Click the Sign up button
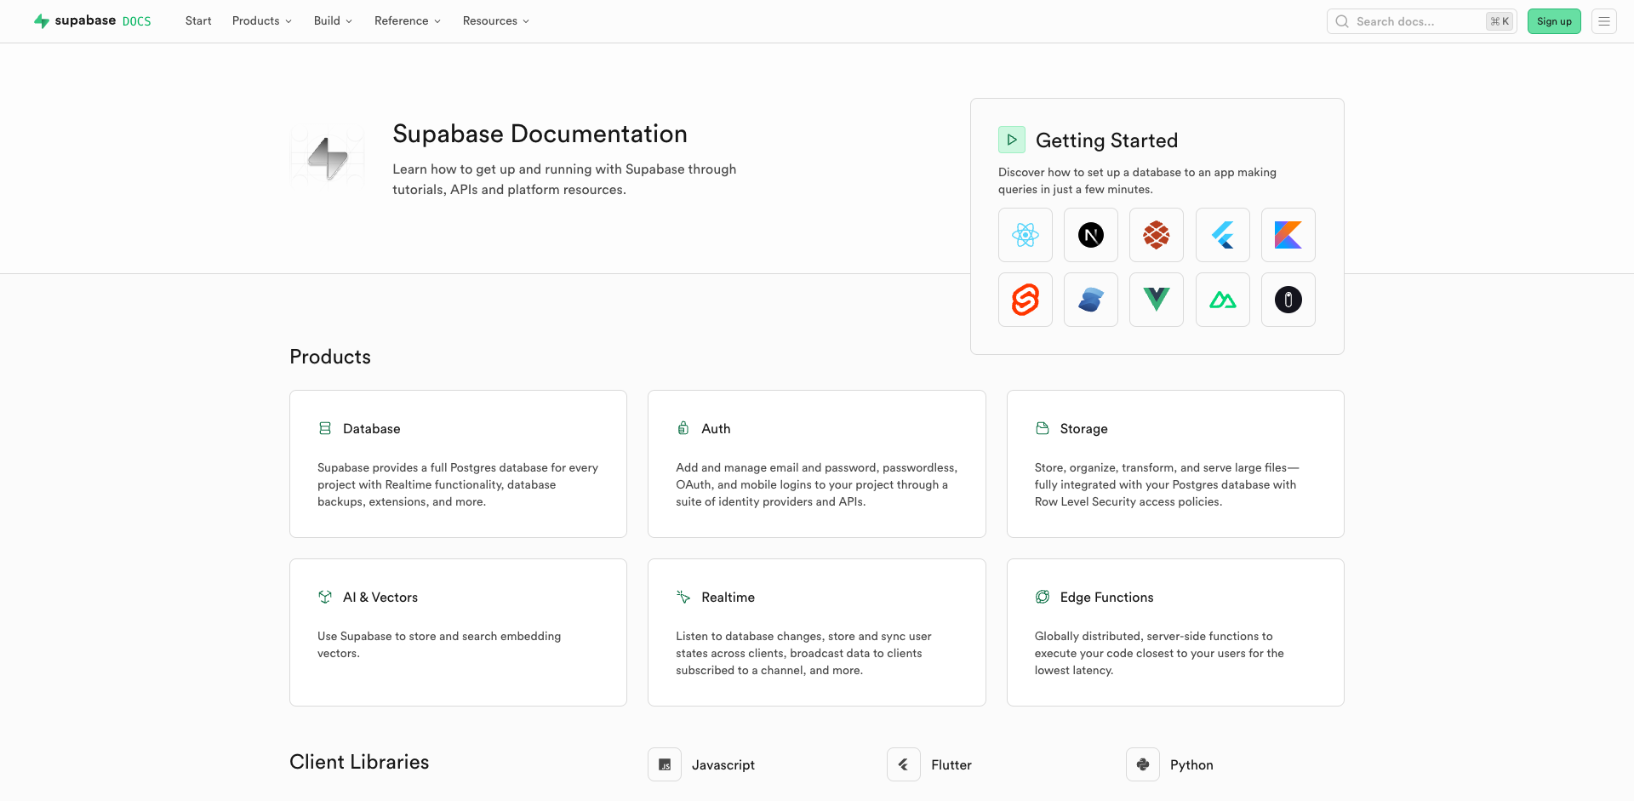Screen dimensions: 1634x801 click(x=1554, y=21)
